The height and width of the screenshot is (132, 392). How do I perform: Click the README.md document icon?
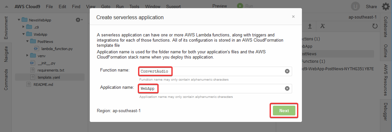28,84
